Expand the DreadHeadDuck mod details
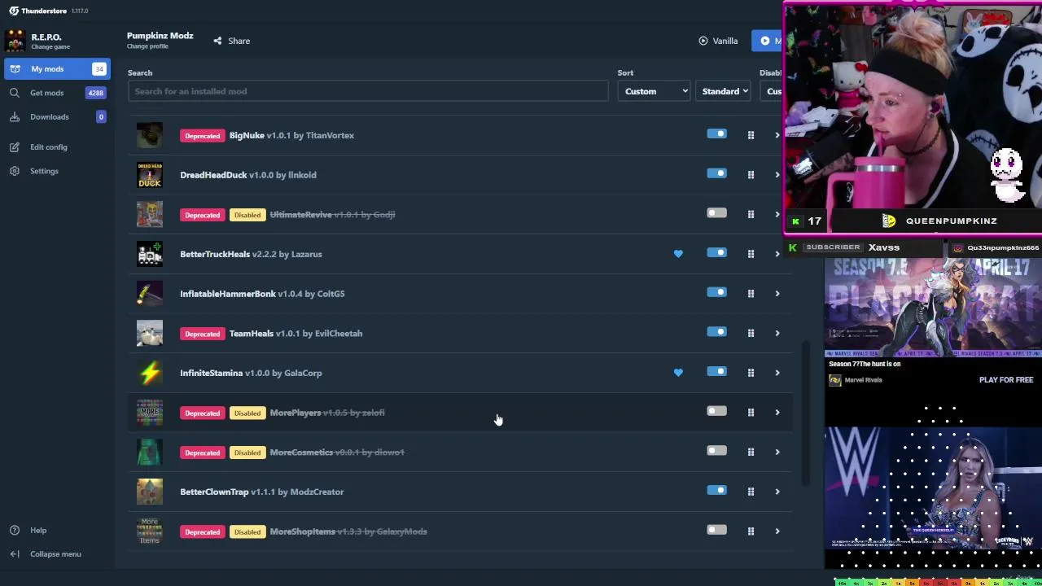This screenshot has width=1042, height=586. pyautogui.click(x=777, y=174)
